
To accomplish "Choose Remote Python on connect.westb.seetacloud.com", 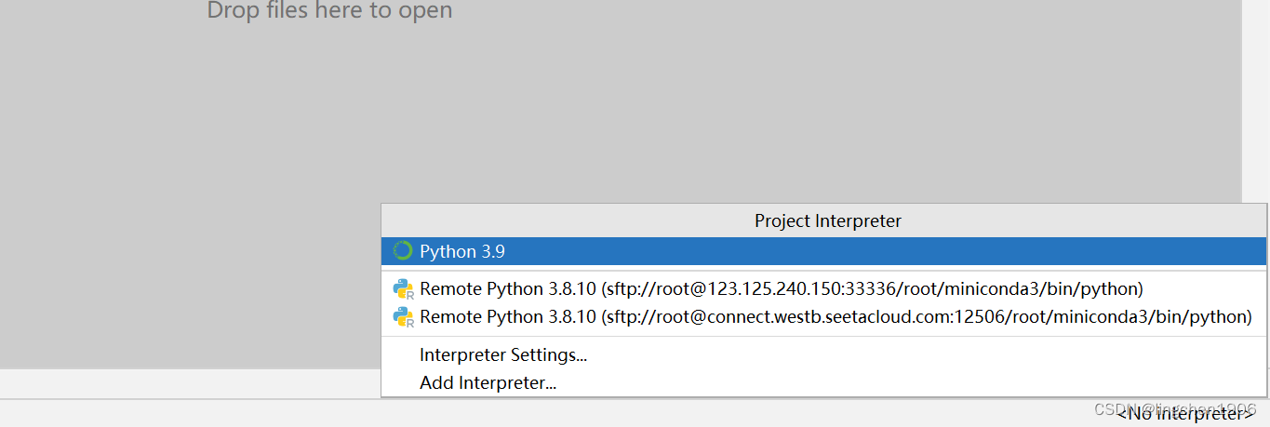I will click(x=836, y=317).
